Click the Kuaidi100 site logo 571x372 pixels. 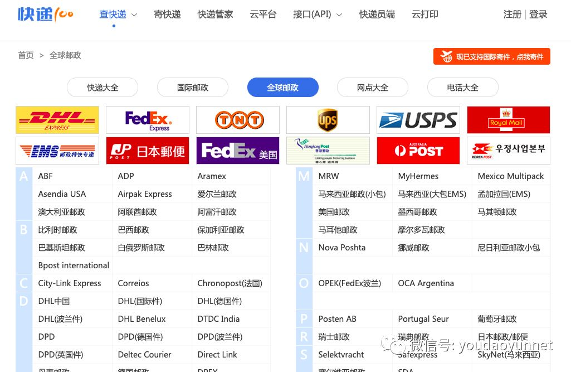[46, 15]
